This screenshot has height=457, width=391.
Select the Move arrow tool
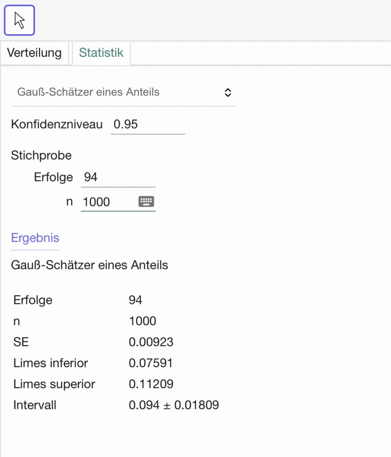point(20,20)
